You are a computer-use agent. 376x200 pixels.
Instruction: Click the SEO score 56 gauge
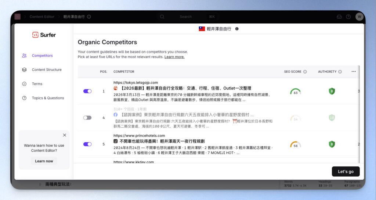coord(296,145)
